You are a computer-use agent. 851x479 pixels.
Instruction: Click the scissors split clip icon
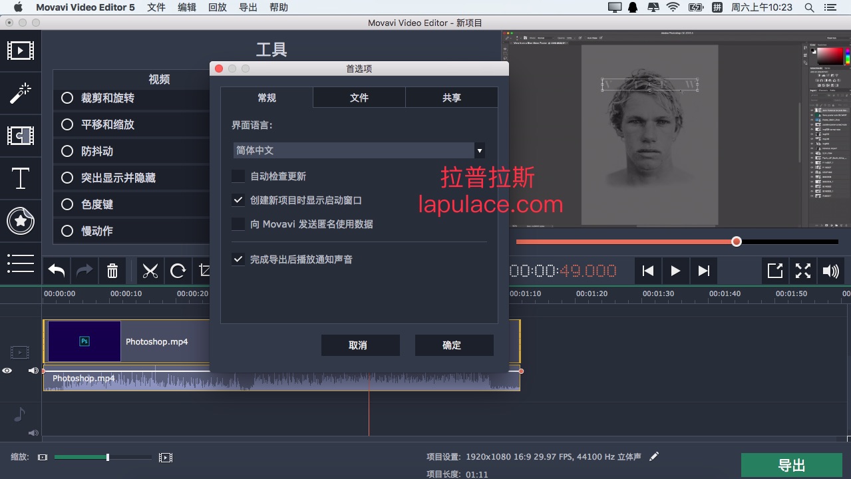click(x=150, y=271)
